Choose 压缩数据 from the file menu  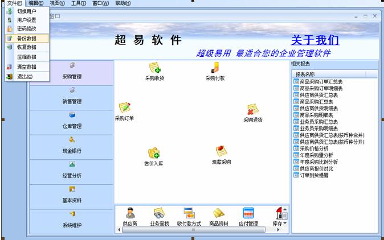click(27, 57)
